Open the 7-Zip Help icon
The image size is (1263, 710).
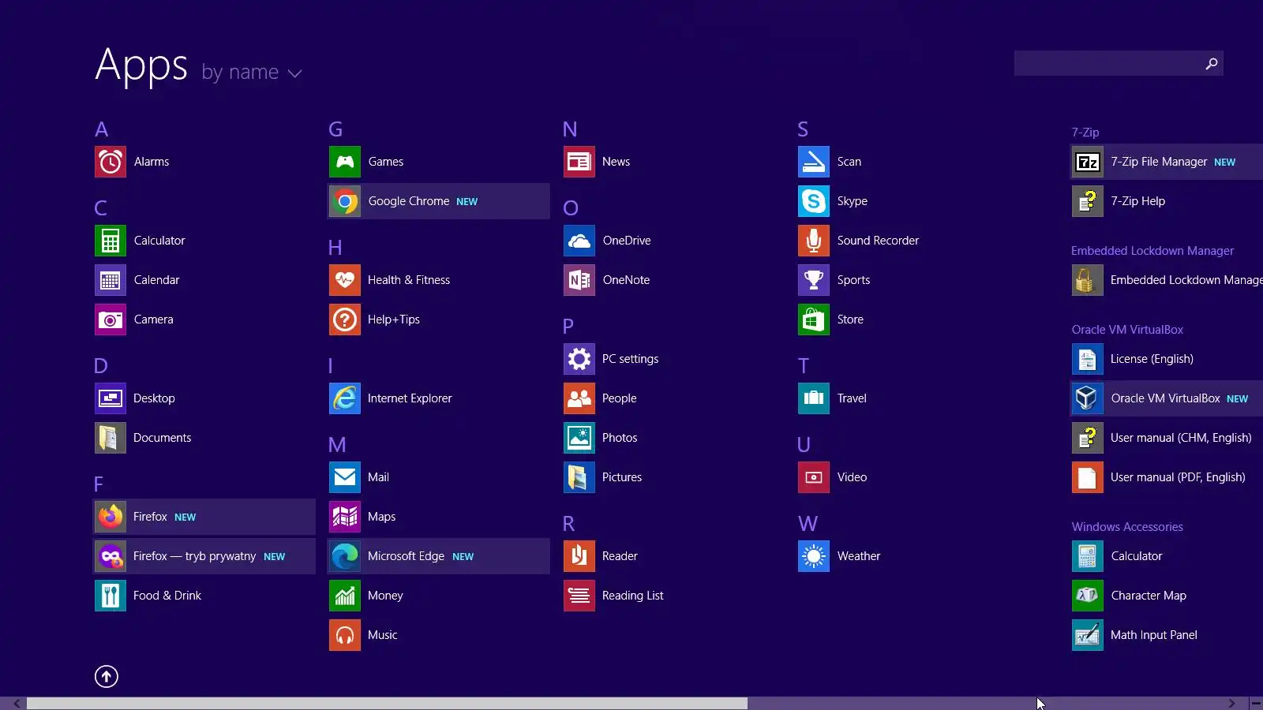[x=1088, y=201]
